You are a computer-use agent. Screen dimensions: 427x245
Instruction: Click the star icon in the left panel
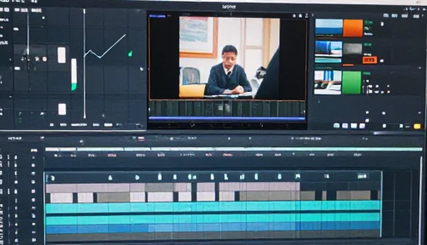pyautogui.click(x=37, y=59)
